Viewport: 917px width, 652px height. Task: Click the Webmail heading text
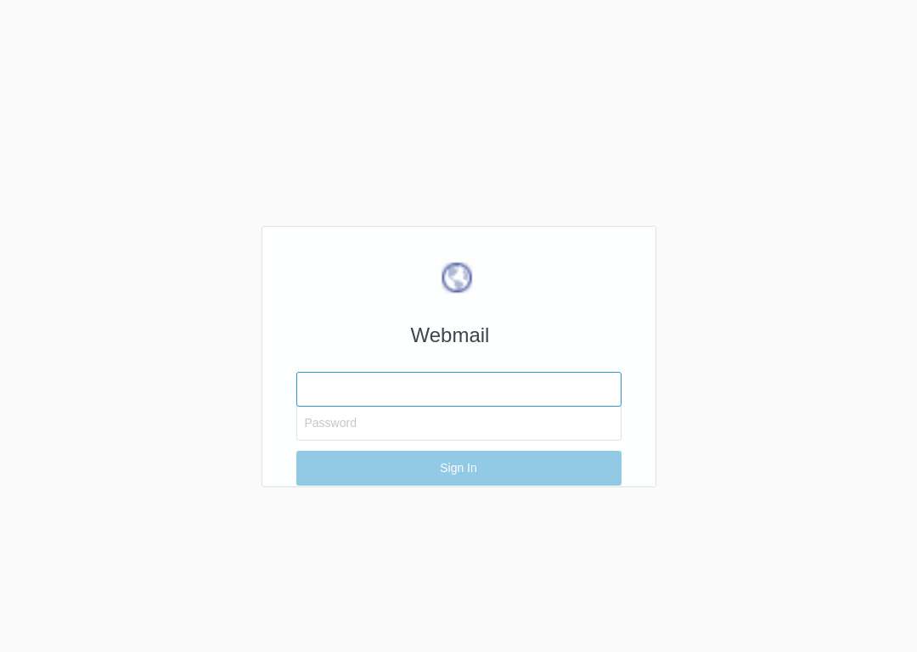pyautogui.click(x=450, y=335)
